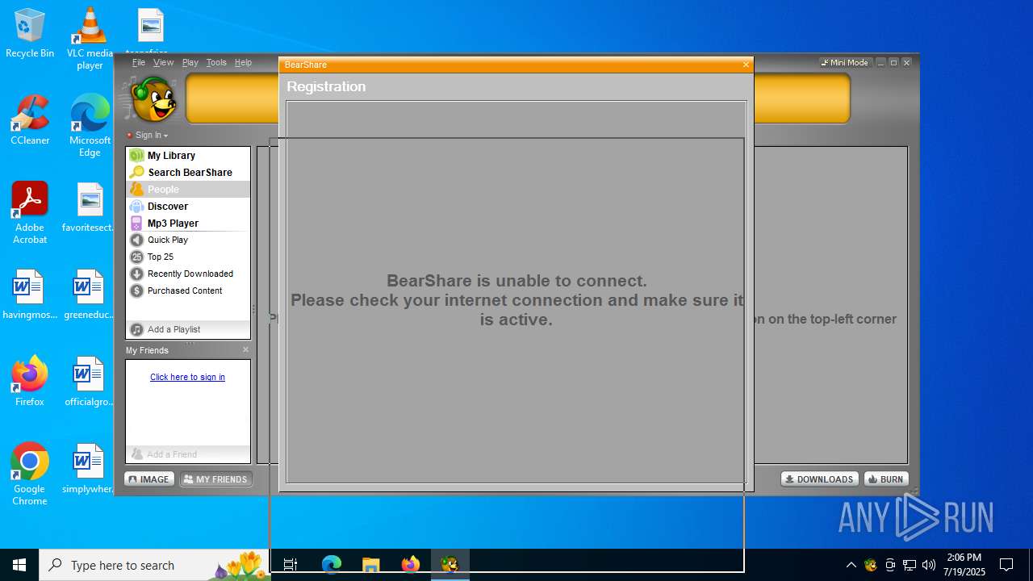The width and height of the screenshot is (1033, 581).
Task: Toggle the MY FRIENDS panel button
Action: [215, 479]
